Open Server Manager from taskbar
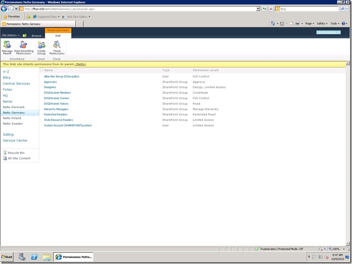This screenshot has width=352, height=264. (x=22, y=257)
